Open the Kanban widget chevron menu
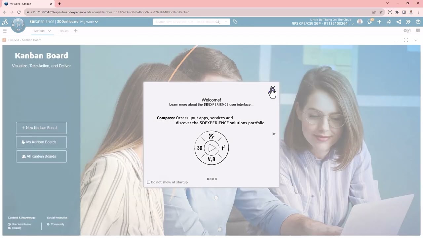The width and height of the screenshot is (423, 238). 416,40
